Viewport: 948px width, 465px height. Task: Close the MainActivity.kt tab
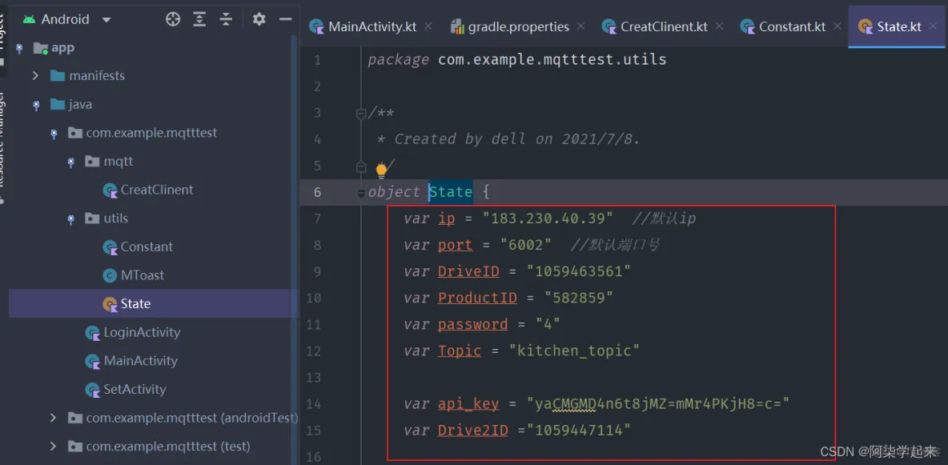(428, 26)
